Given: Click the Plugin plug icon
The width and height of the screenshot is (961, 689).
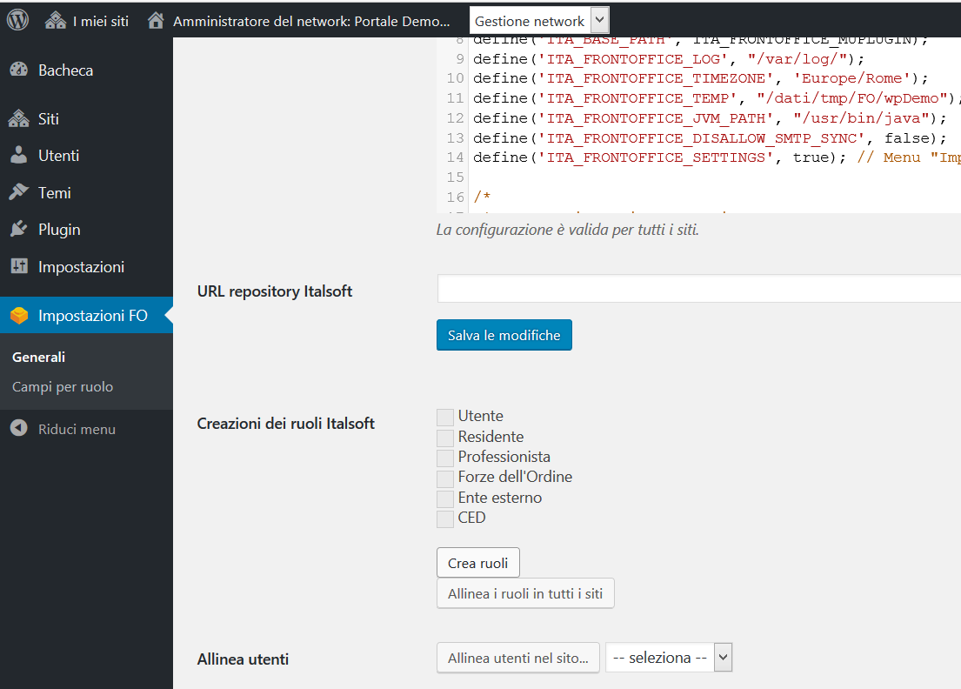Looking at the screenshot, I should 19,230.
